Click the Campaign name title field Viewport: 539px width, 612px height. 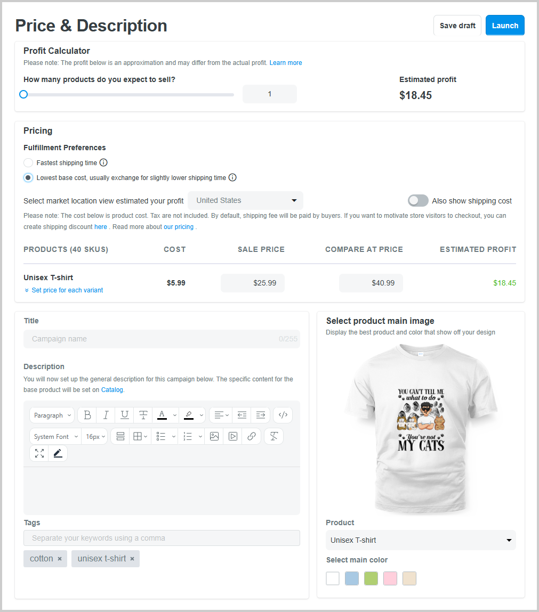pyautogui.click(x=162, y=339)
